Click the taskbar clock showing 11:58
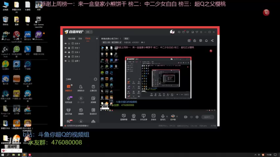The image size is (280, 157). [x=269, y=155]
